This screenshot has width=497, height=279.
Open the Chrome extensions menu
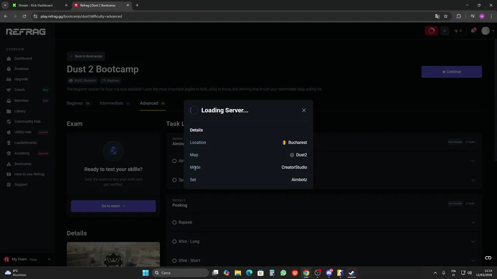point(459,16)
